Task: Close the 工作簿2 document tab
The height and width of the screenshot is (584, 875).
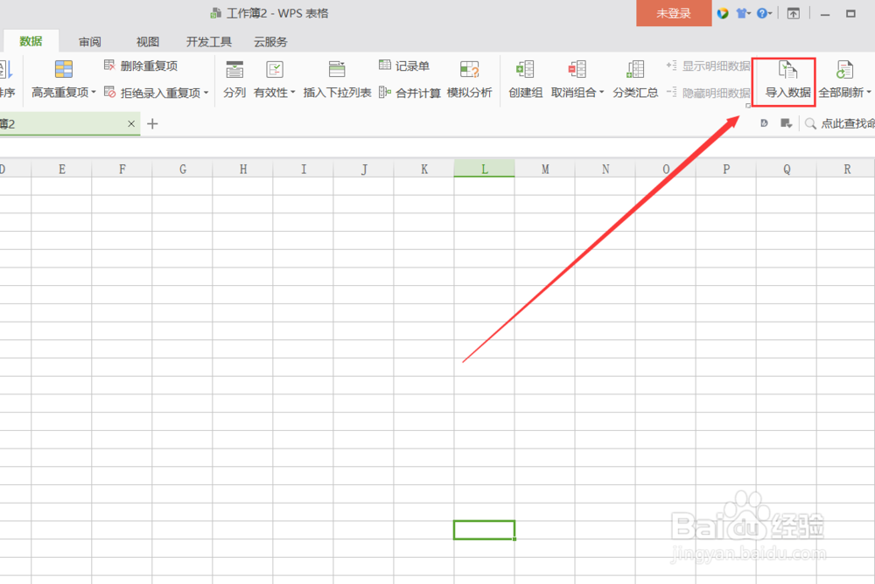Action: 131,124
